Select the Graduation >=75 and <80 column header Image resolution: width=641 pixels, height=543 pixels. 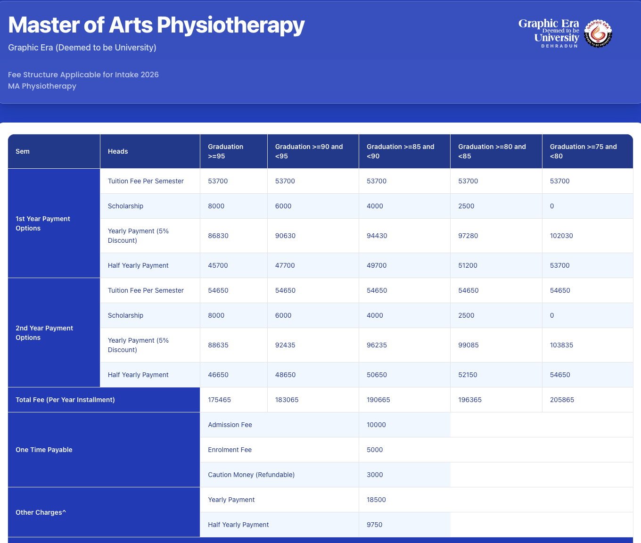click(x=583, y=151)
